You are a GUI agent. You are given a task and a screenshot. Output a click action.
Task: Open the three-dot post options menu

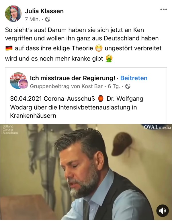point(164,9)
